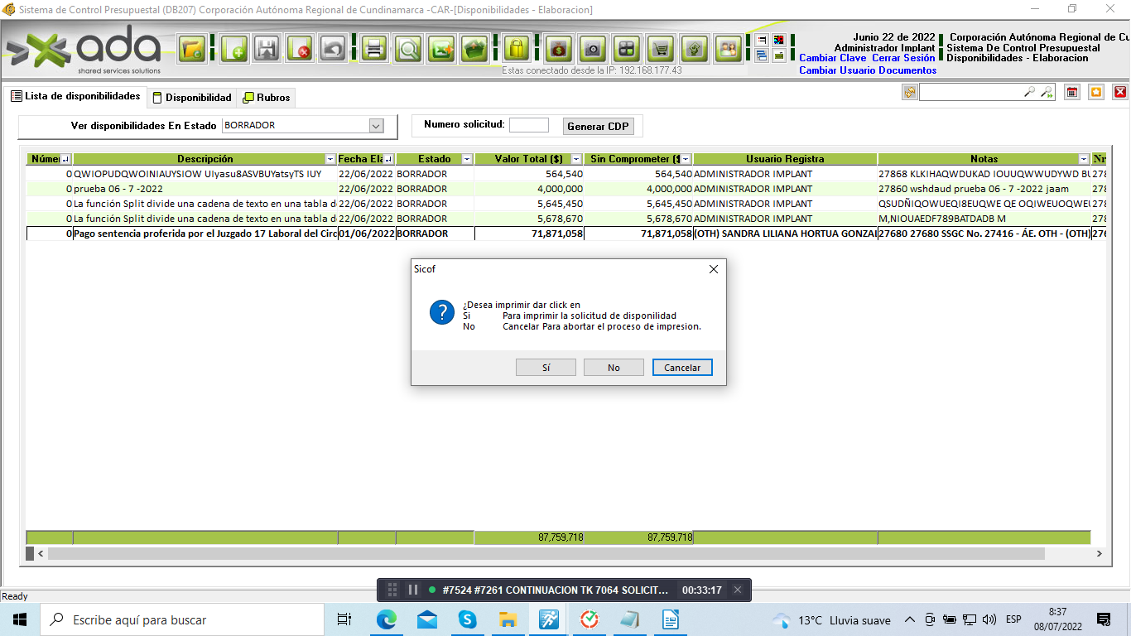Click the Generar CDP button

click(598, 127)
